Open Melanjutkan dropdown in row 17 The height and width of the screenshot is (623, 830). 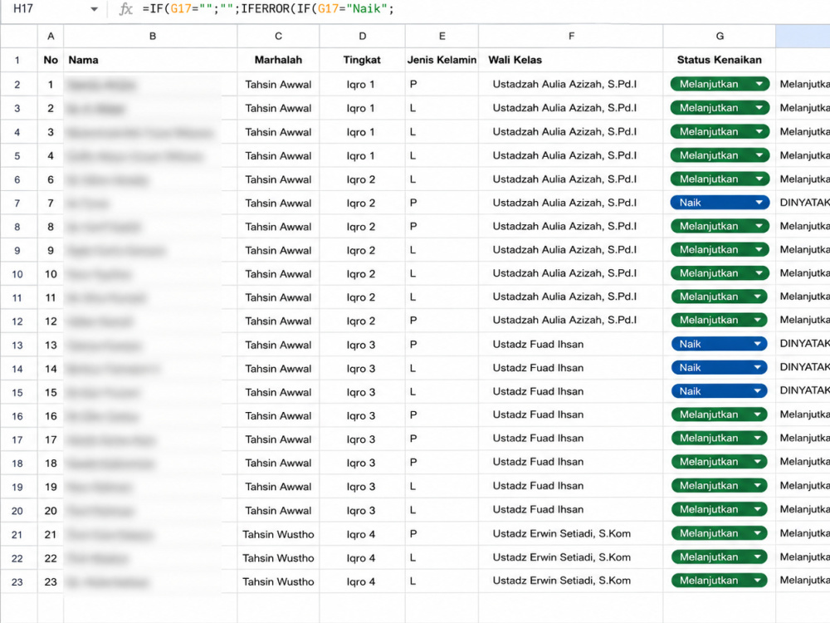coord(758,438)
